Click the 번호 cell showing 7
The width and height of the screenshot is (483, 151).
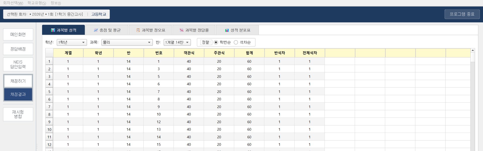coord(159,92)
